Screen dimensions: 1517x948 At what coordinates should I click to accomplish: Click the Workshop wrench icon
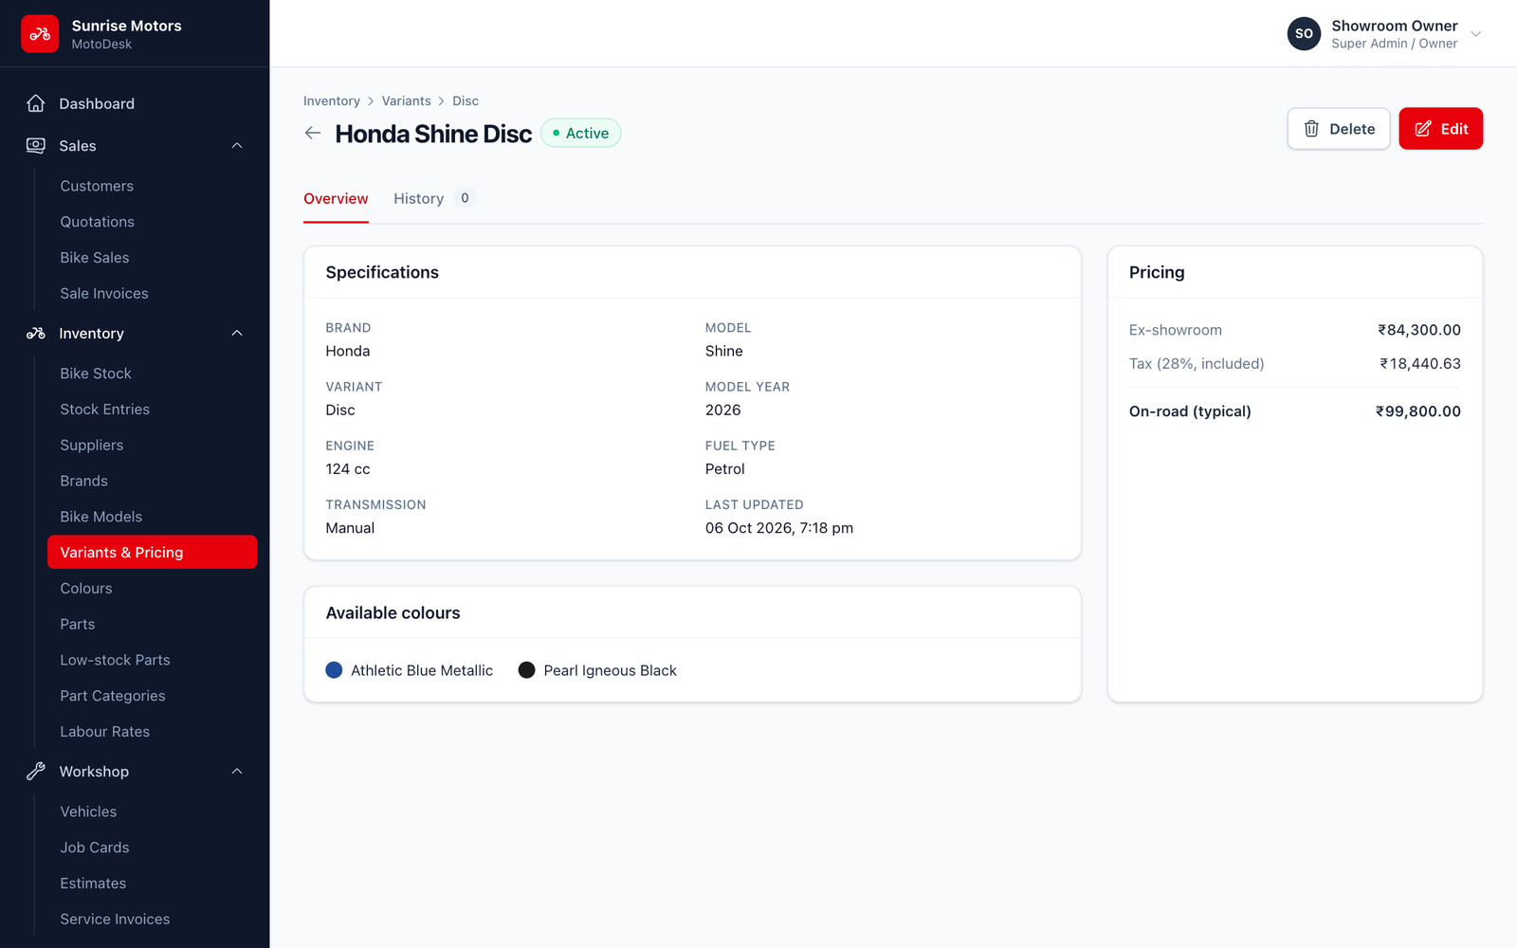(36, 772)
